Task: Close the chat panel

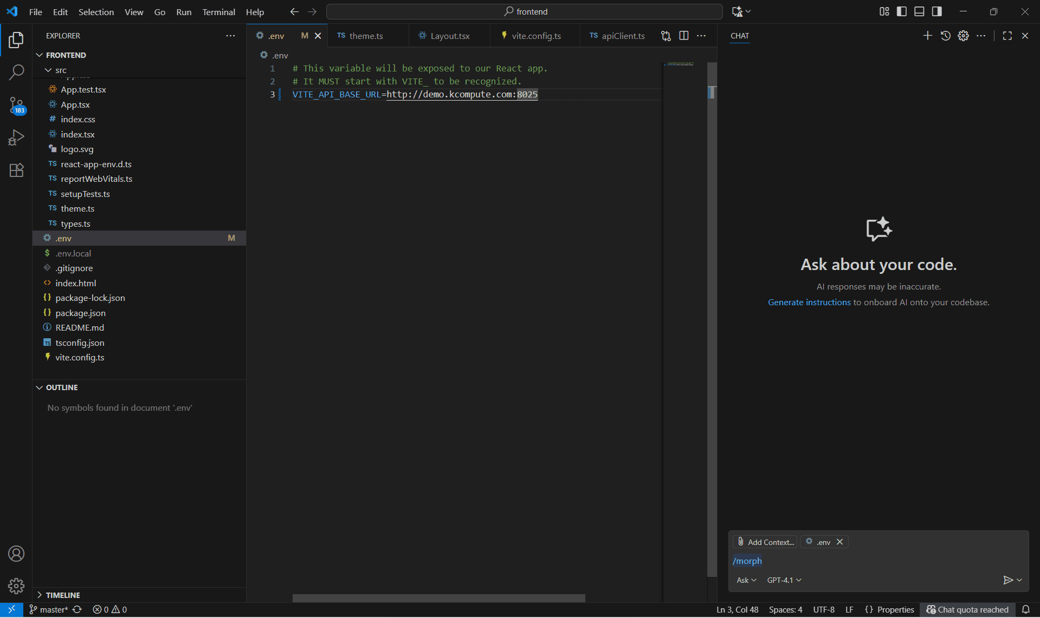Action: [1025, 36]
